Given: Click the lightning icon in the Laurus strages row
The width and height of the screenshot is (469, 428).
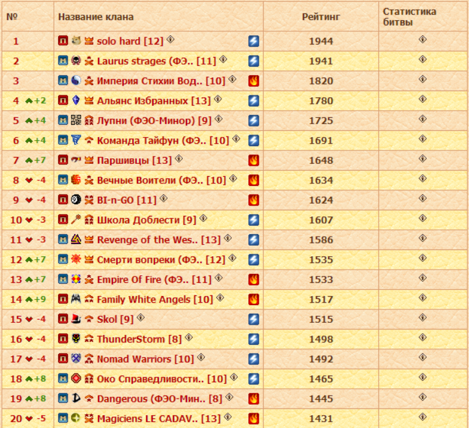Looking at the screenshot, I should coord(254,61).
